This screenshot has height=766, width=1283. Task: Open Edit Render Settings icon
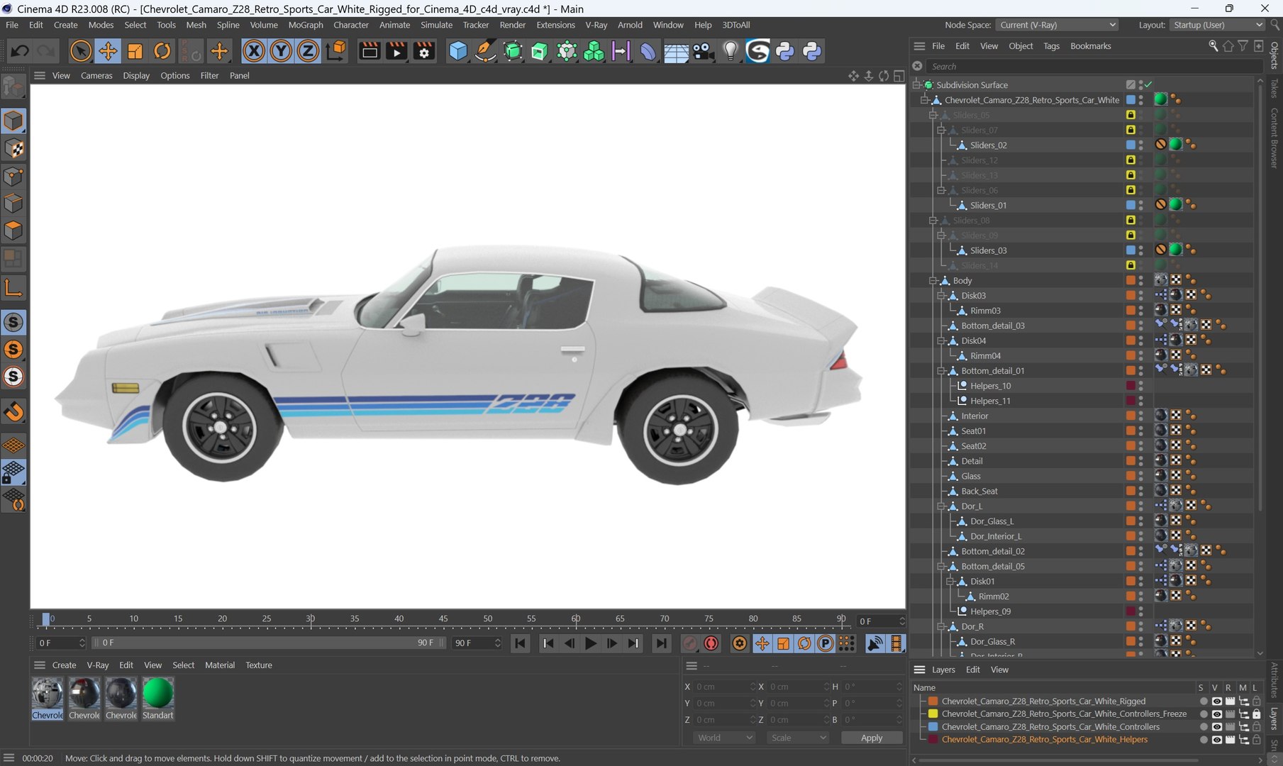424,51
